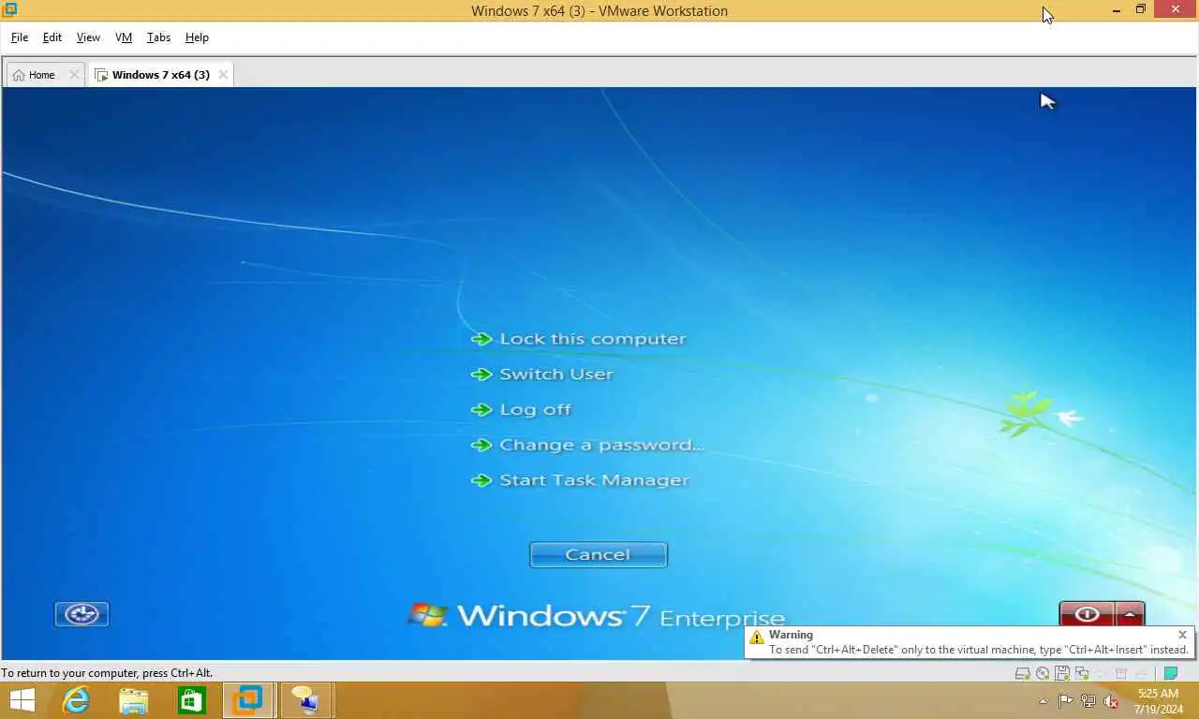This screenshot has width=1199, height=719.
Task: Click the green arrow beside Change a password
Action: click(x=481, y=446)
